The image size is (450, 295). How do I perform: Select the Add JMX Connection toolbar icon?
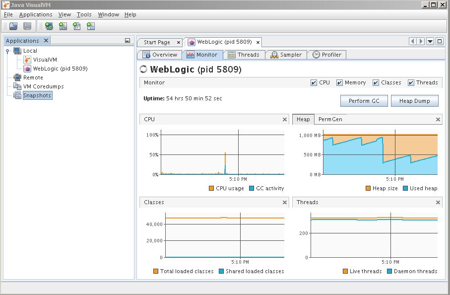click(62, 26)
